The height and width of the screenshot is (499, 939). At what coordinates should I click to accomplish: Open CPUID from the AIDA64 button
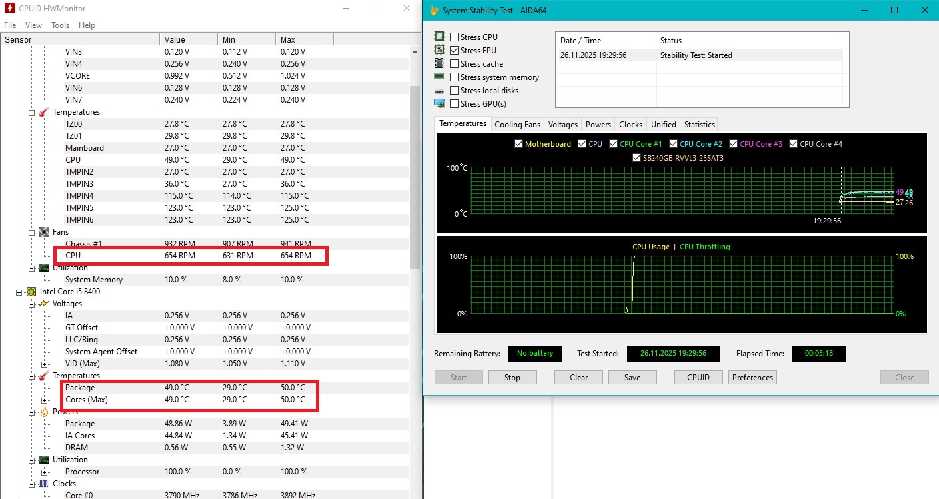(x=698, y=378)
